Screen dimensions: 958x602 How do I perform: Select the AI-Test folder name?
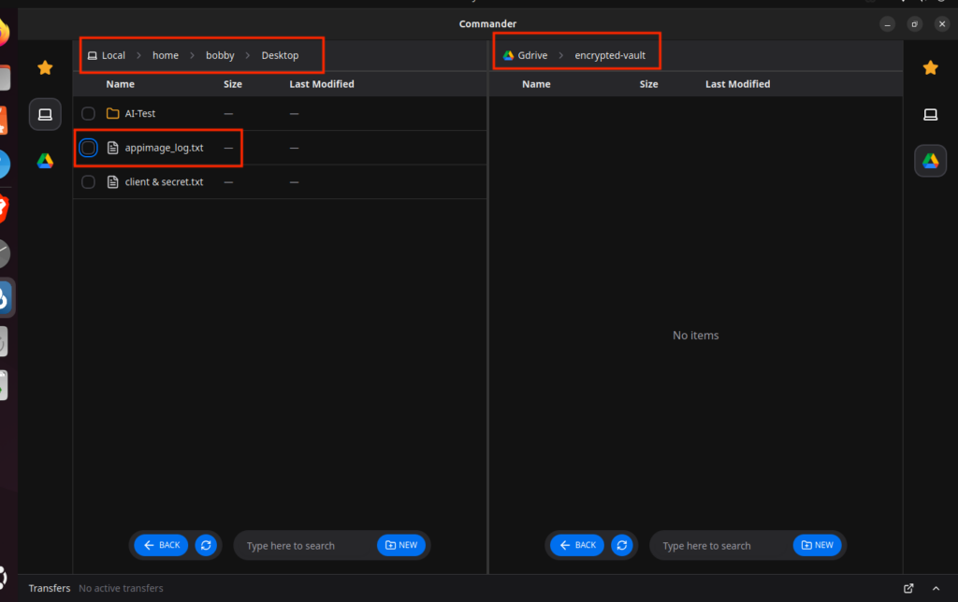tap(140, 113)
